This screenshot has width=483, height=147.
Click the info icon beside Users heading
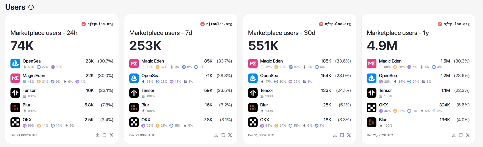pos(31,7)
